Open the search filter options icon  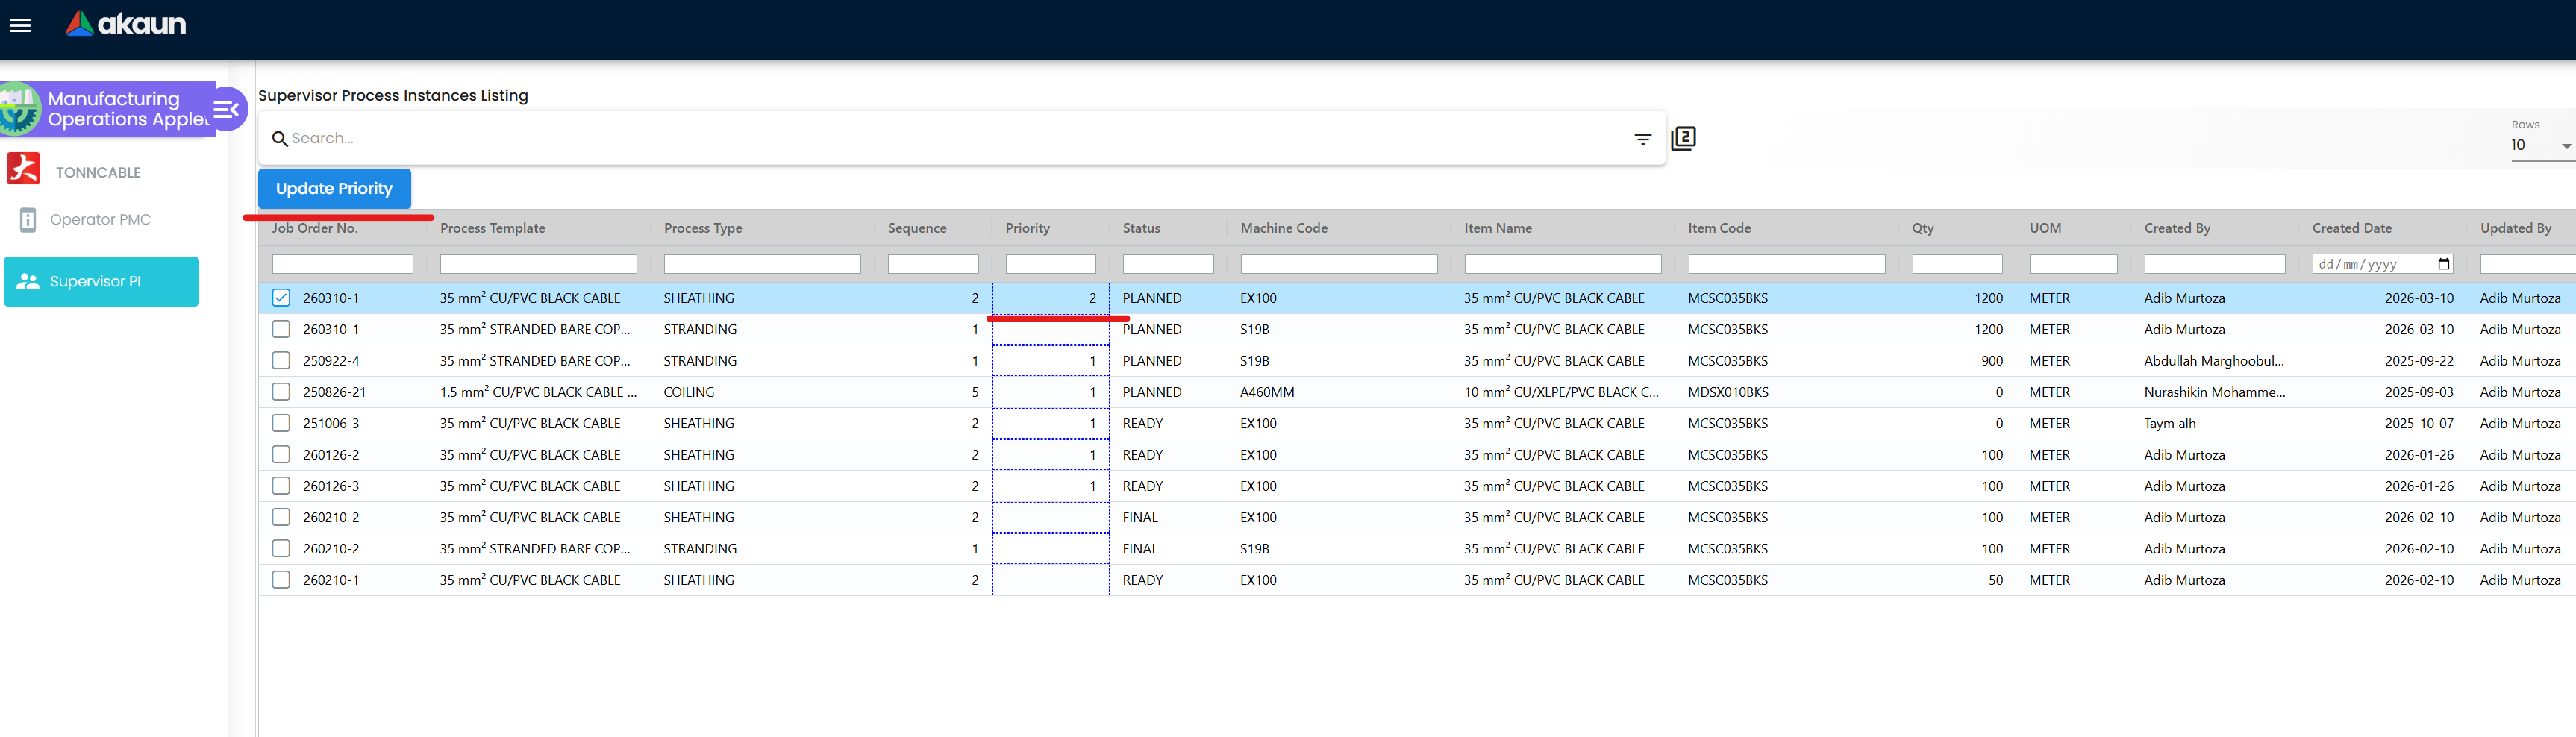click(x=1642, y=139)
